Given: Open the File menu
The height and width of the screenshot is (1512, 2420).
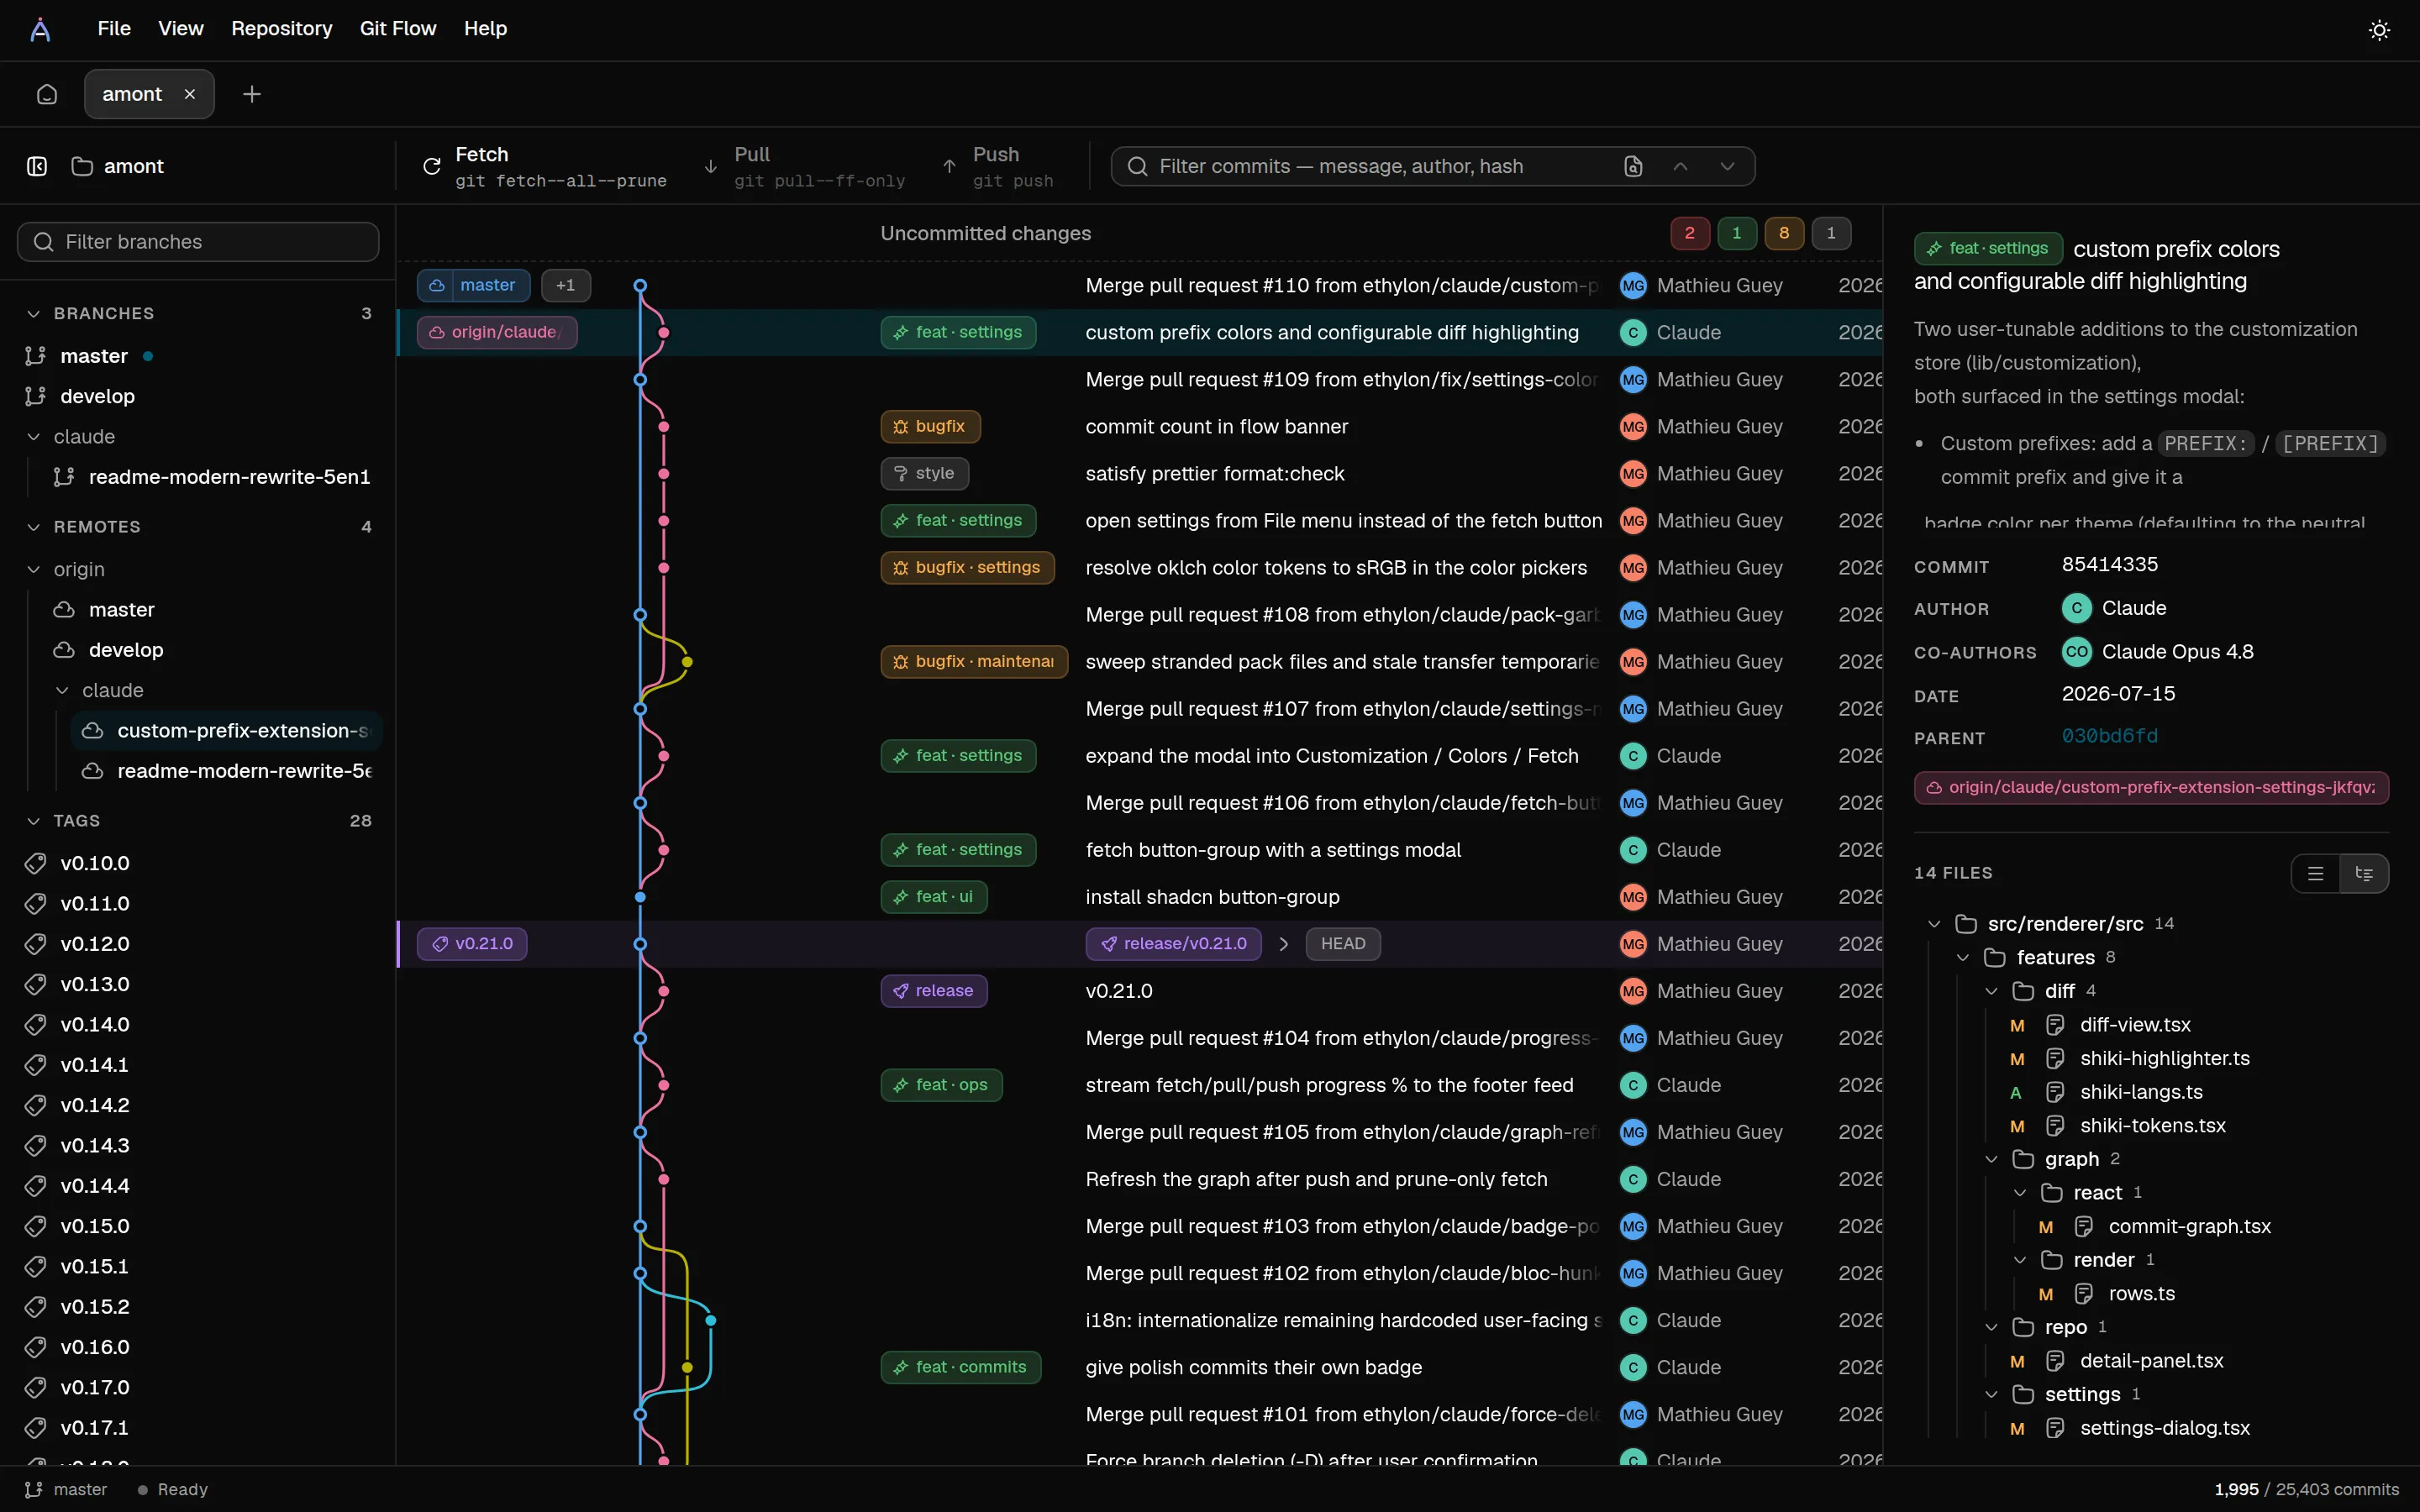Looking at the screenshot, I should [114, 29].
